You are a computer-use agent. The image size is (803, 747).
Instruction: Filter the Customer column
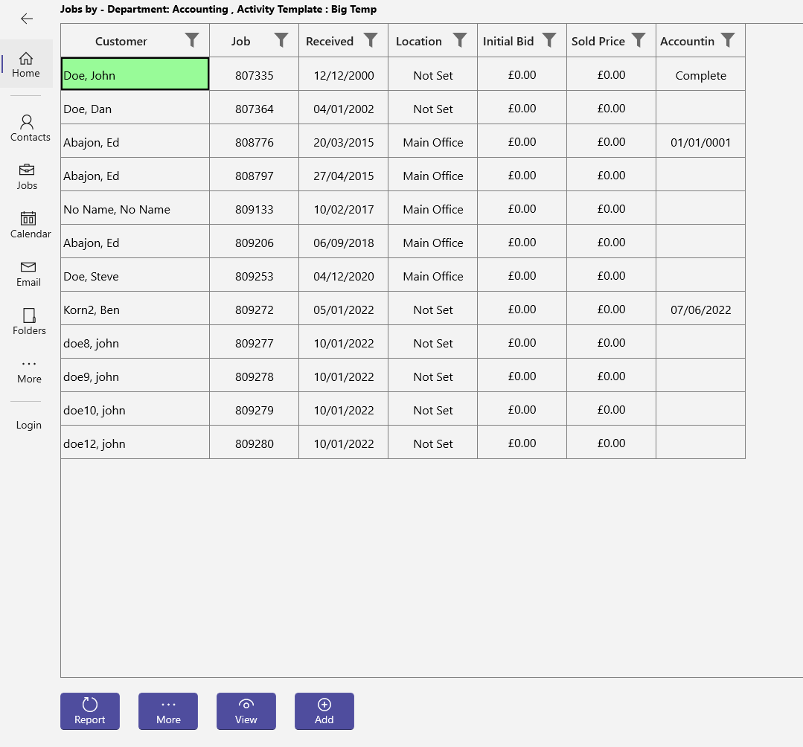192,40
